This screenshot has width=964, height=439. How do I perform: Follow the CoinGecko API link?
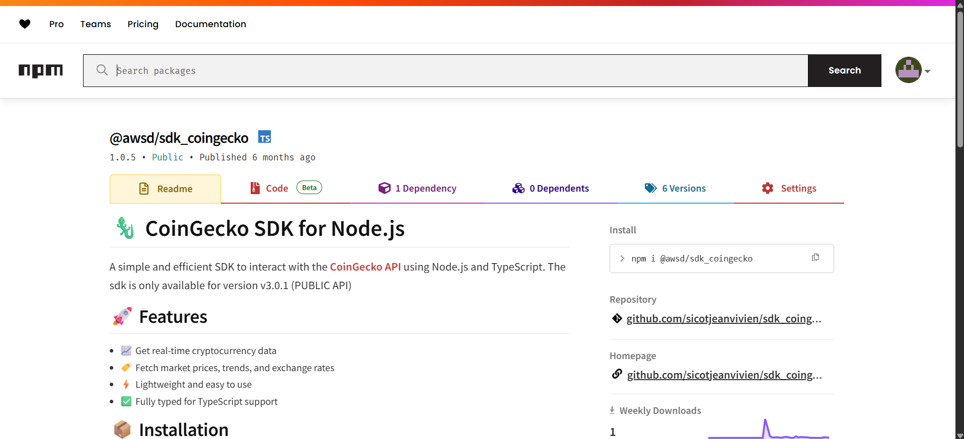coord(365,267)
